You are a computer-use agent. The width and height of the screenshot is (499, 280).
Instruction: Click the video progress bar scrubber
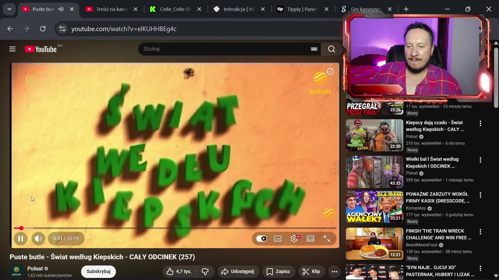21,228
